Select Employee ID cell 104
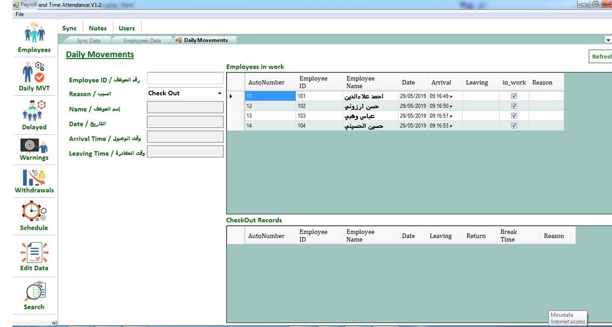 click(319, 126)
